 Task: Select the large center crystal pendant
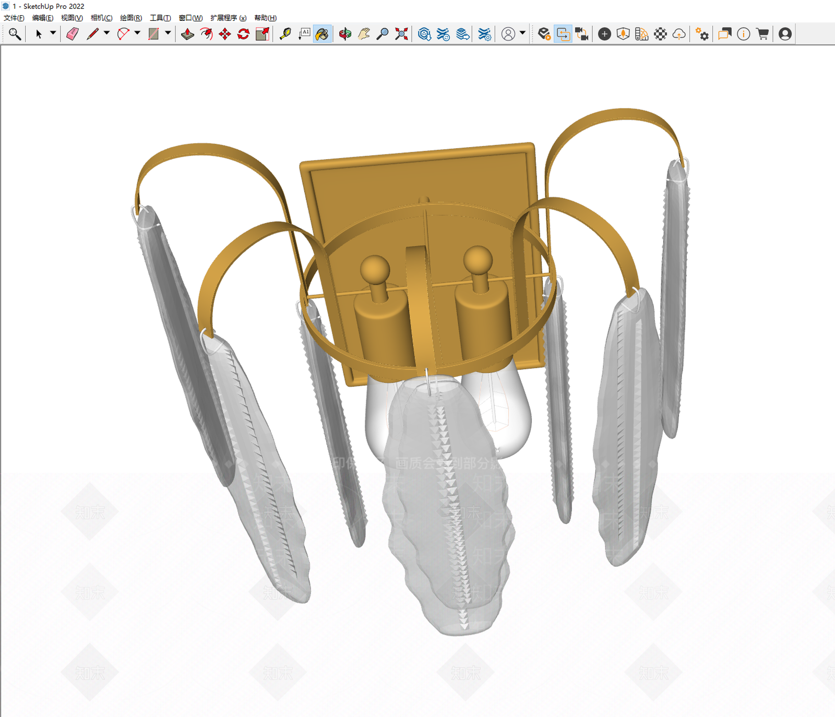tap(449, 506)
